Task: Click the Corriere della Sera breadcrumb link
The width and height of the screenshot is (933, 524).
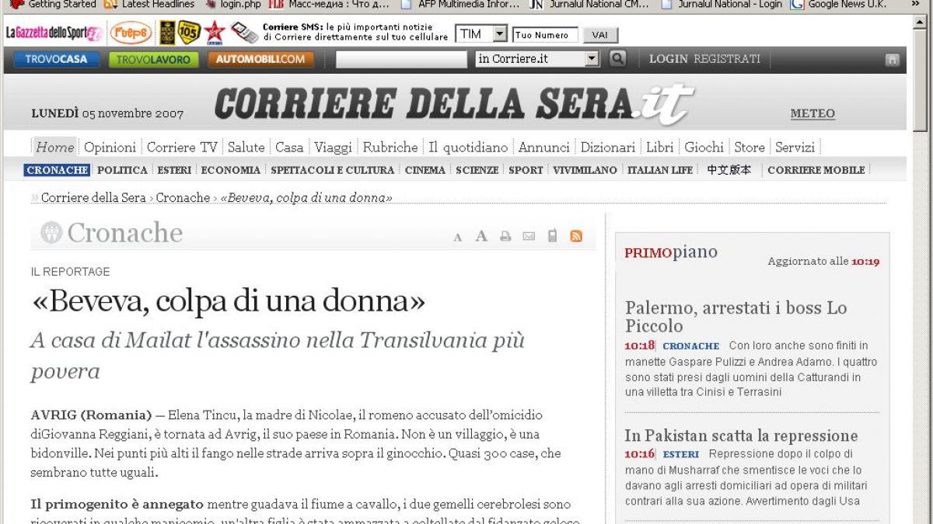Action: 93,198
